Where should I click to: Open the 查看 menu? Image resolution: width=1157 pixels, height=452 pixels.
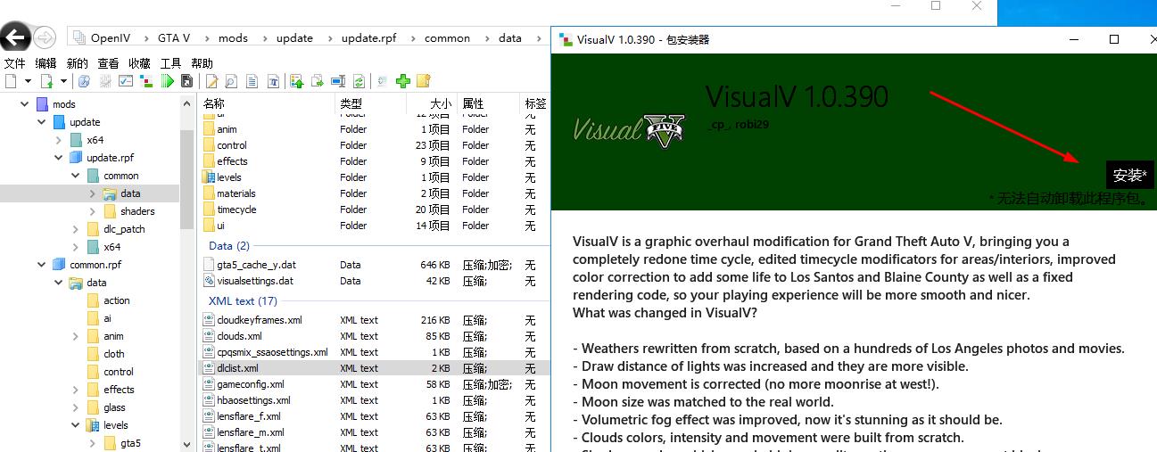108,63
